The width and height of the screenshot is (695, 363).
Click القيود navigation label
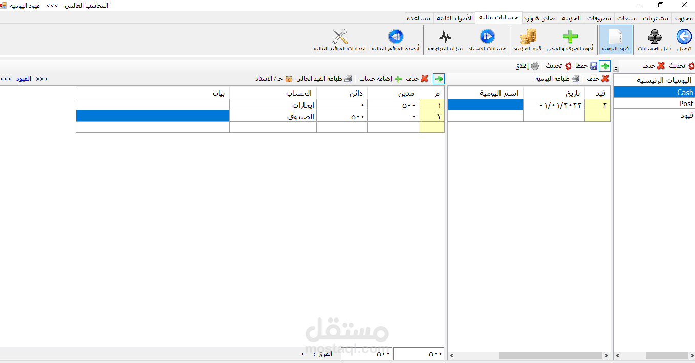coord(23,79)
